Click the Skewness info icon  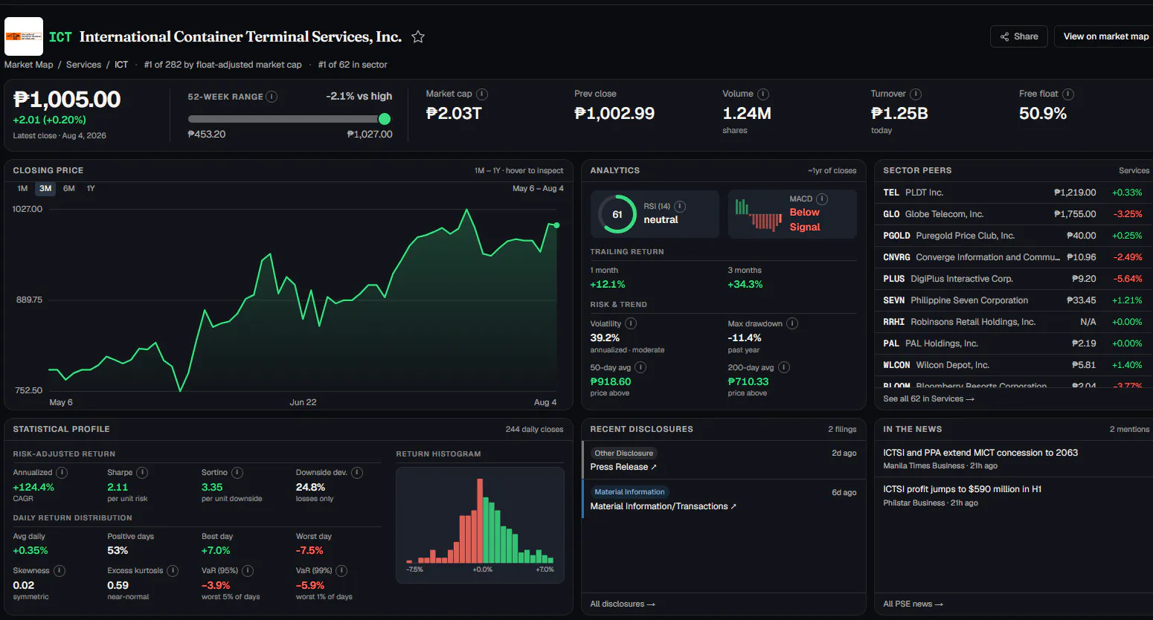[60, 570]
